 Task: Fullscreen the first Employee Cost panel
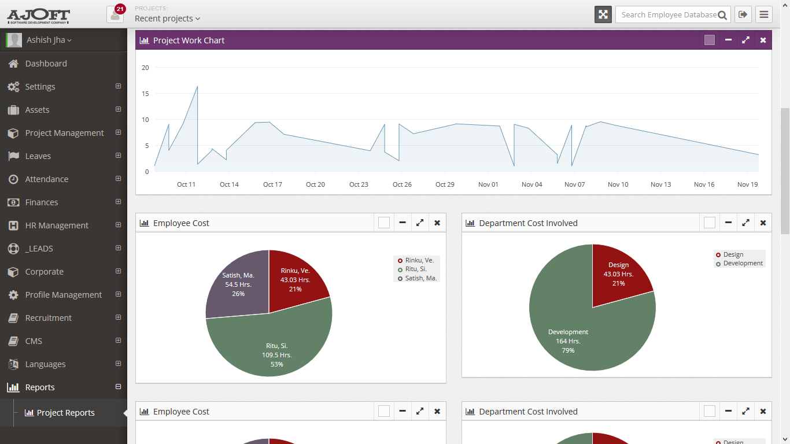coord(420,223)
